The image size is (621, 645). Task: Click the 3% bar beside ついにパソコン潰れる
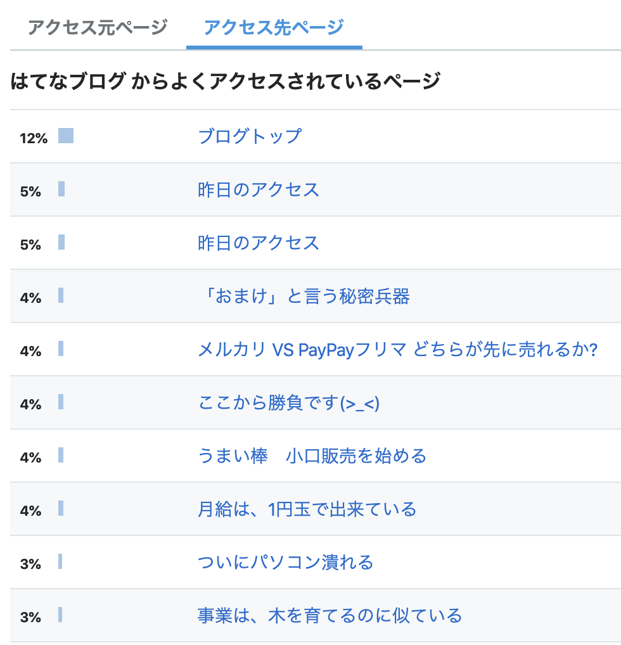(60, 561)
